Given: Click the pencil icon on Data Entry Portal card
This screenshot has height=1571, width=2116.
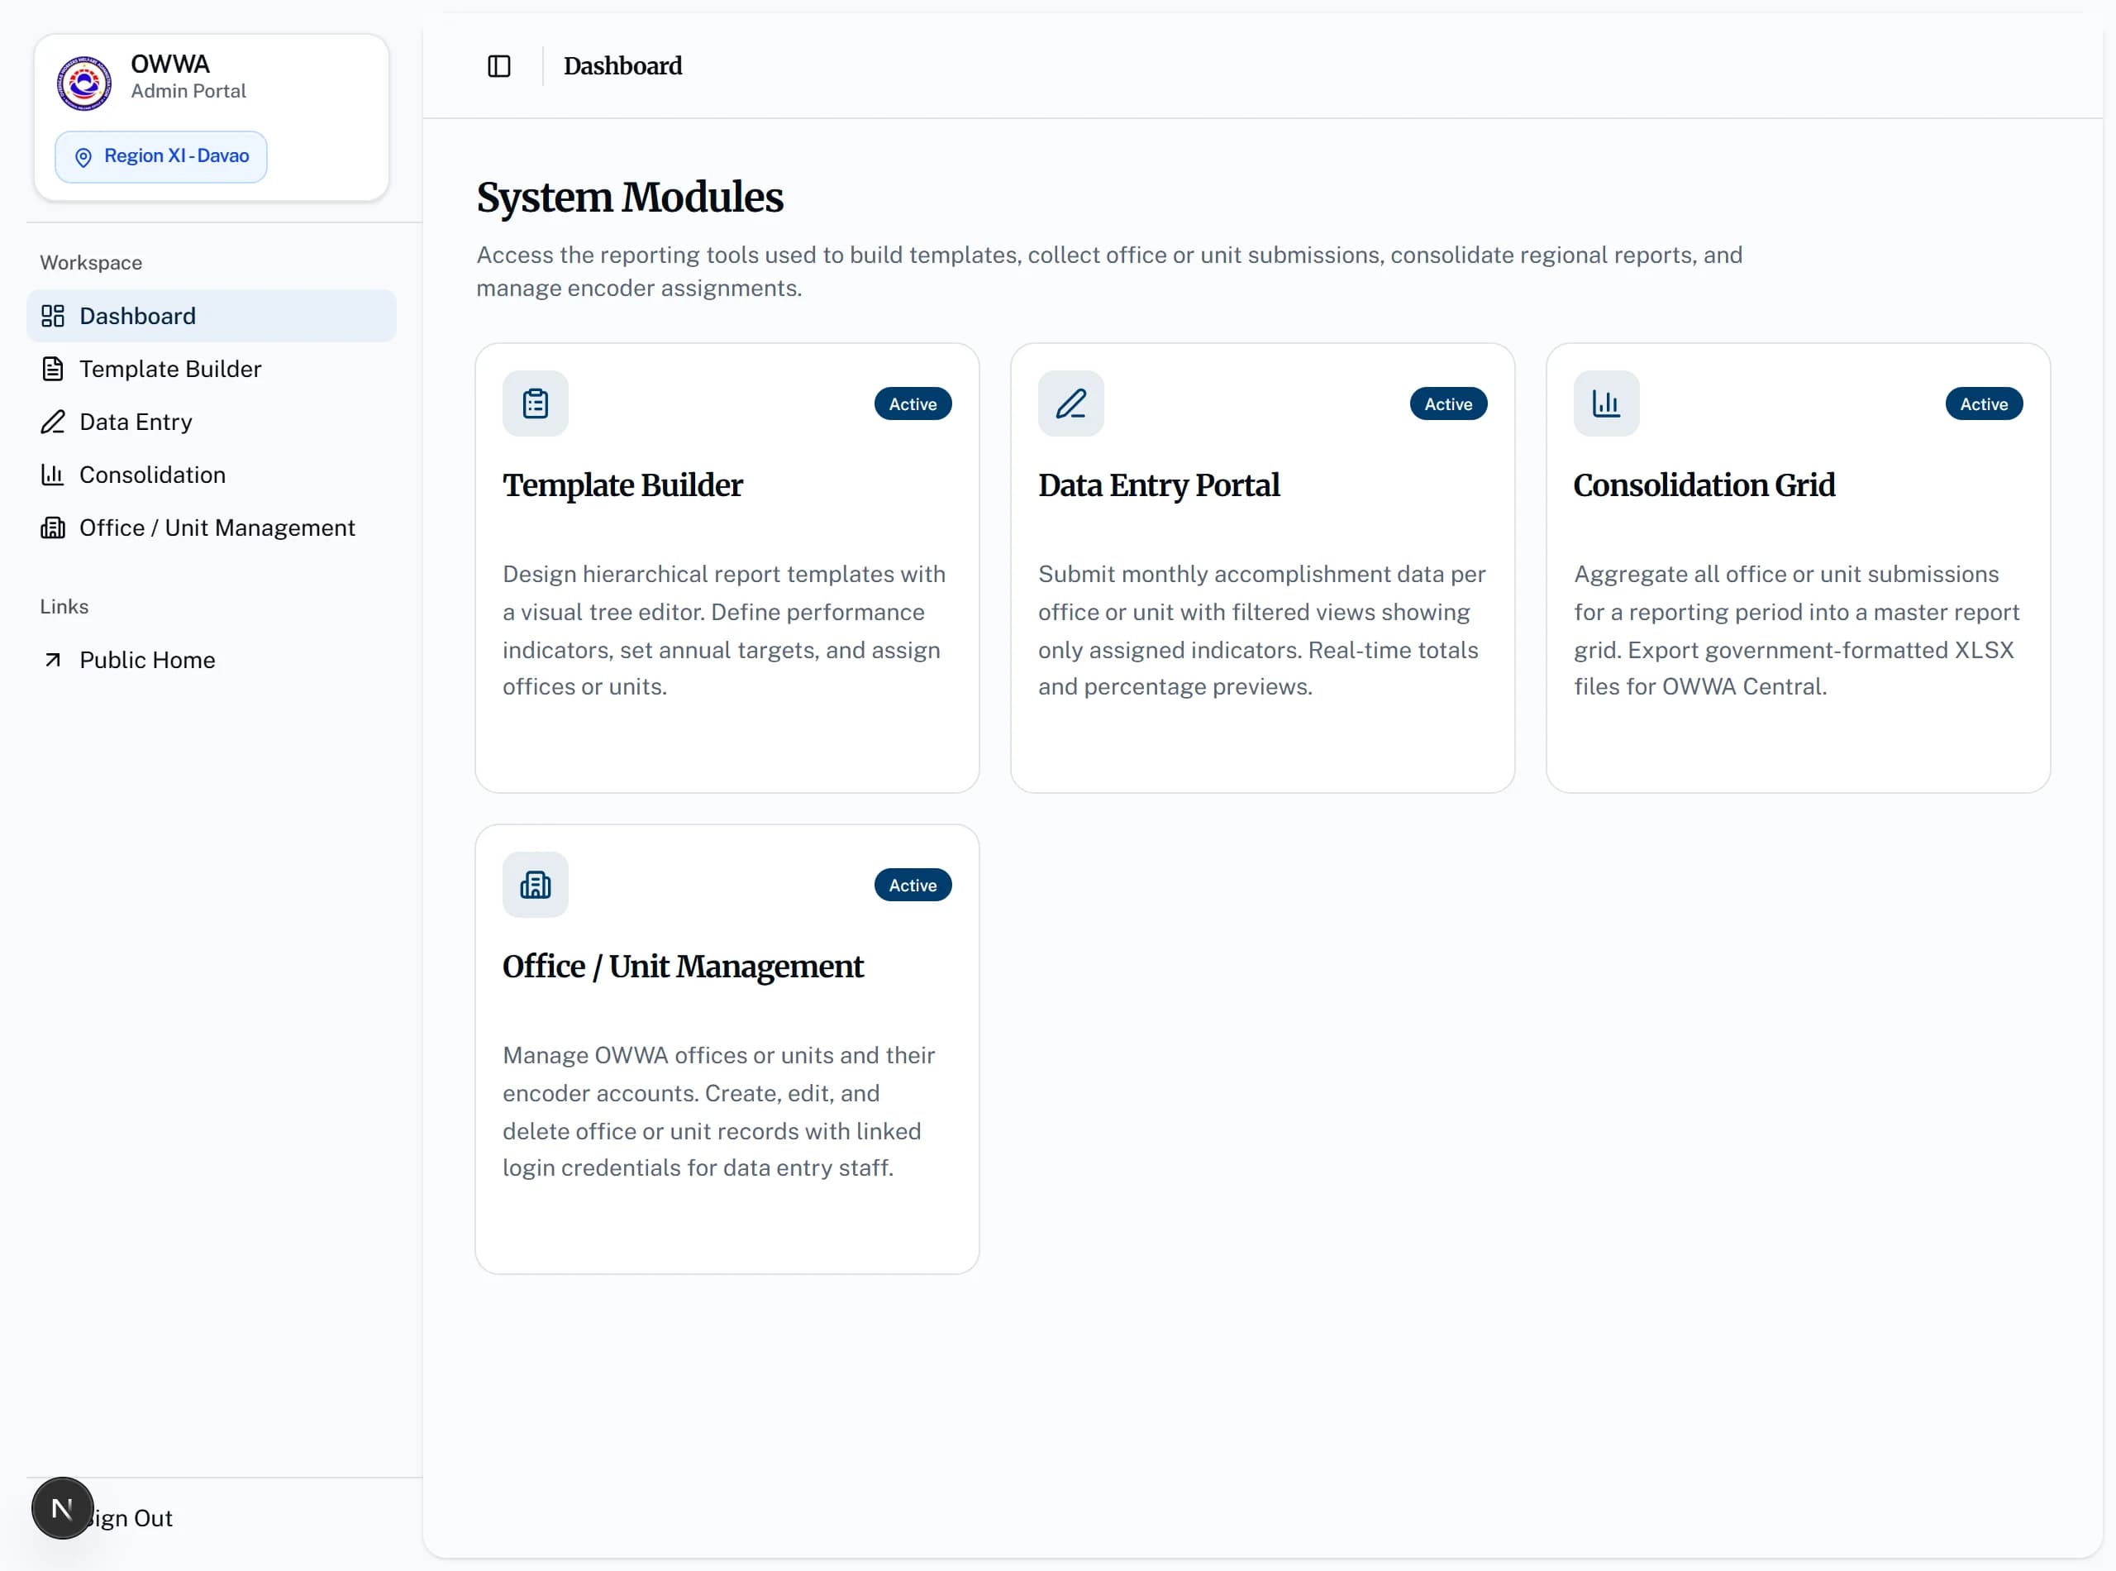Looking at the screenshot, I should (x=1070, y=403).
